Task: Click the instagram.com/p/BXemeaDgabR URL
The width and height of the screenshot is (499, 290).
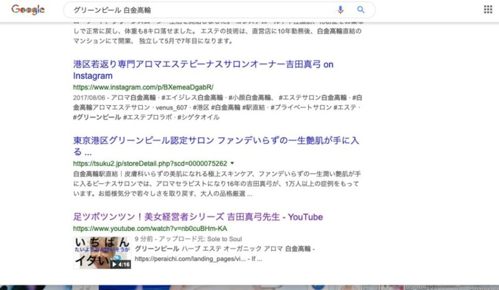Action: (143, 87)
